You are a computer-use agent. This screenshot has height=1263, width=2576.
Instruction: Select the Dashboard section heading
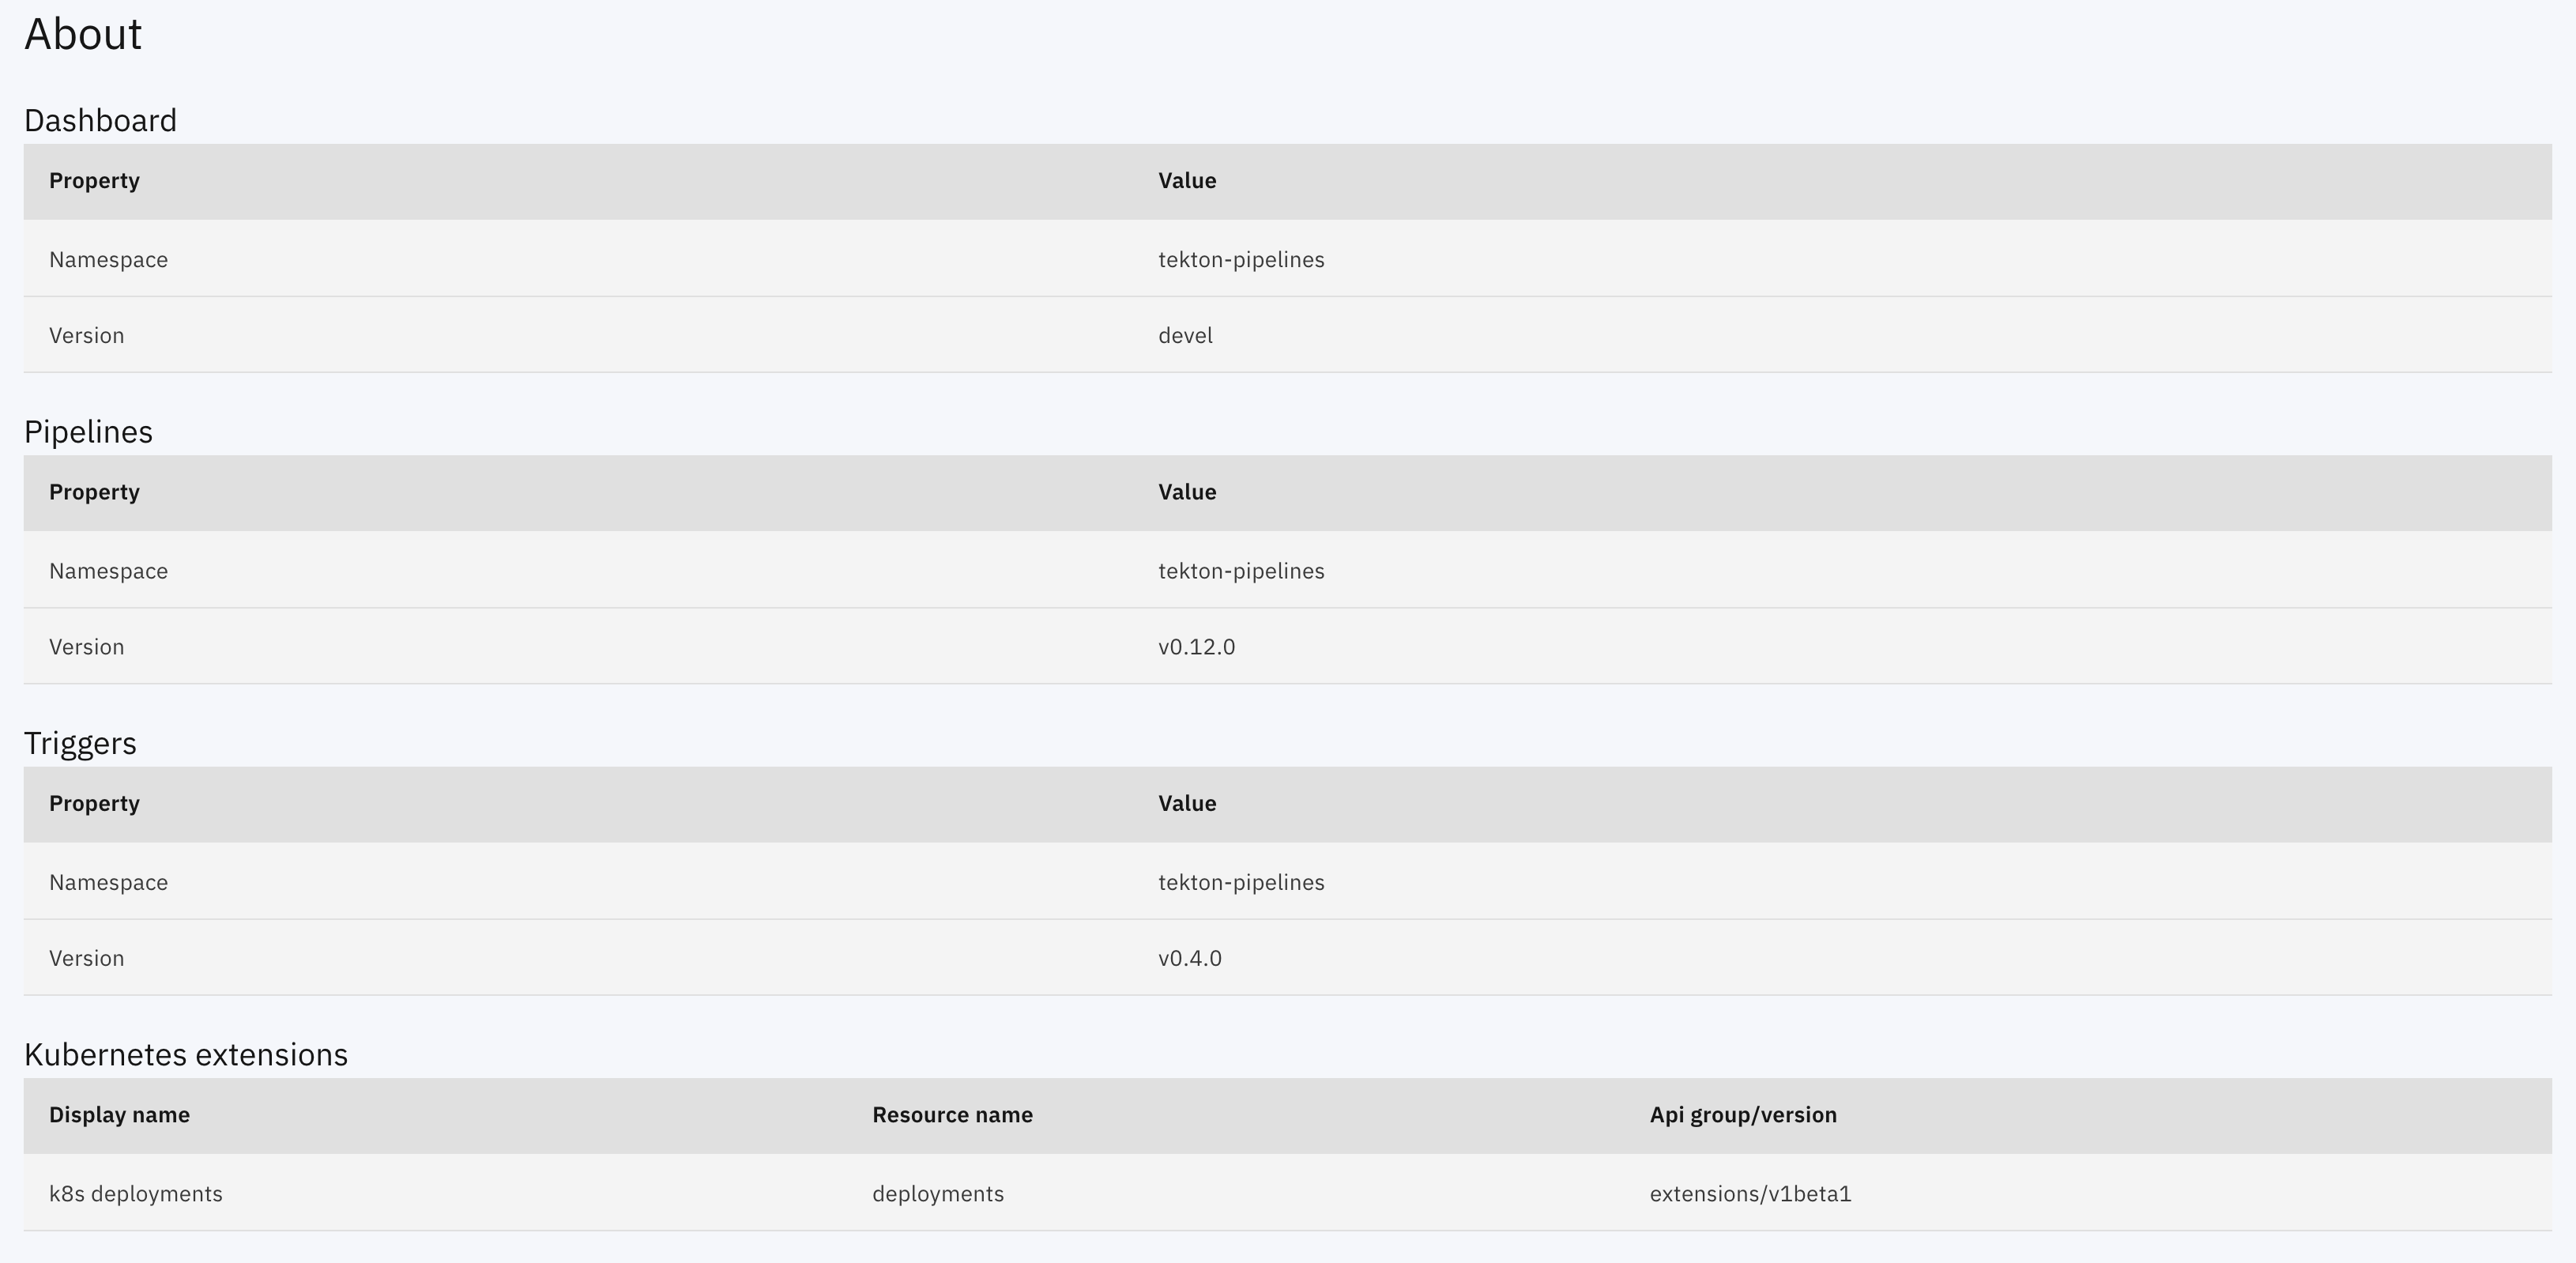[x=100, y=120]
